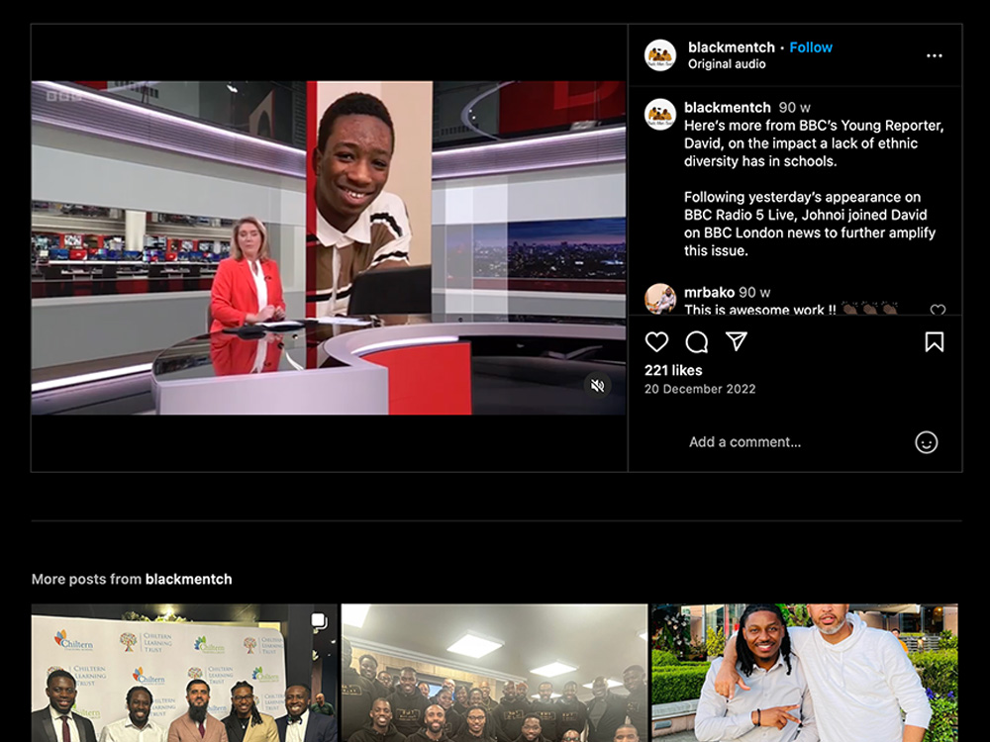Open blackmentch profile picture in post header
Image resolution: width=990 pixels, height=742 pixels.
659,54
